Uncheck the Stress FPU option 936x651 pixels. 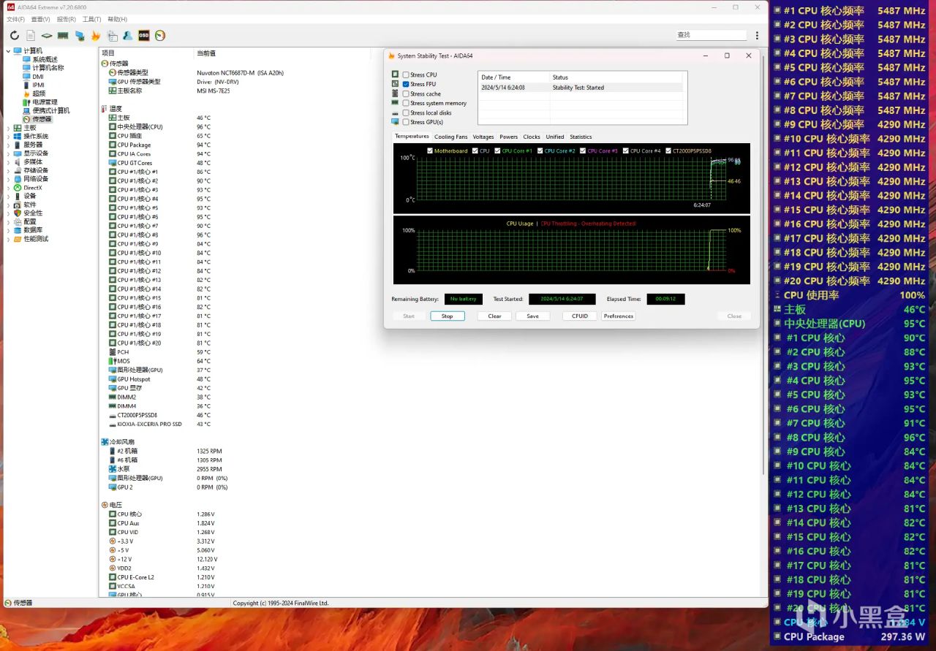pos(406,84)
